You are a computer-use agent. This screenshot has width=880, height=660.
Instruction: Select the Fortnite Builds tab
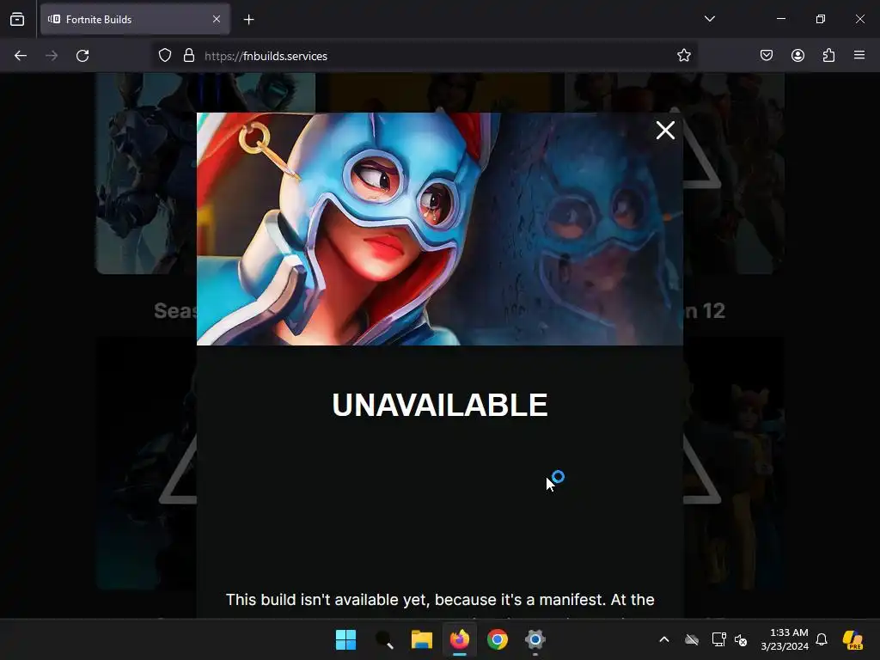(135, 19)
